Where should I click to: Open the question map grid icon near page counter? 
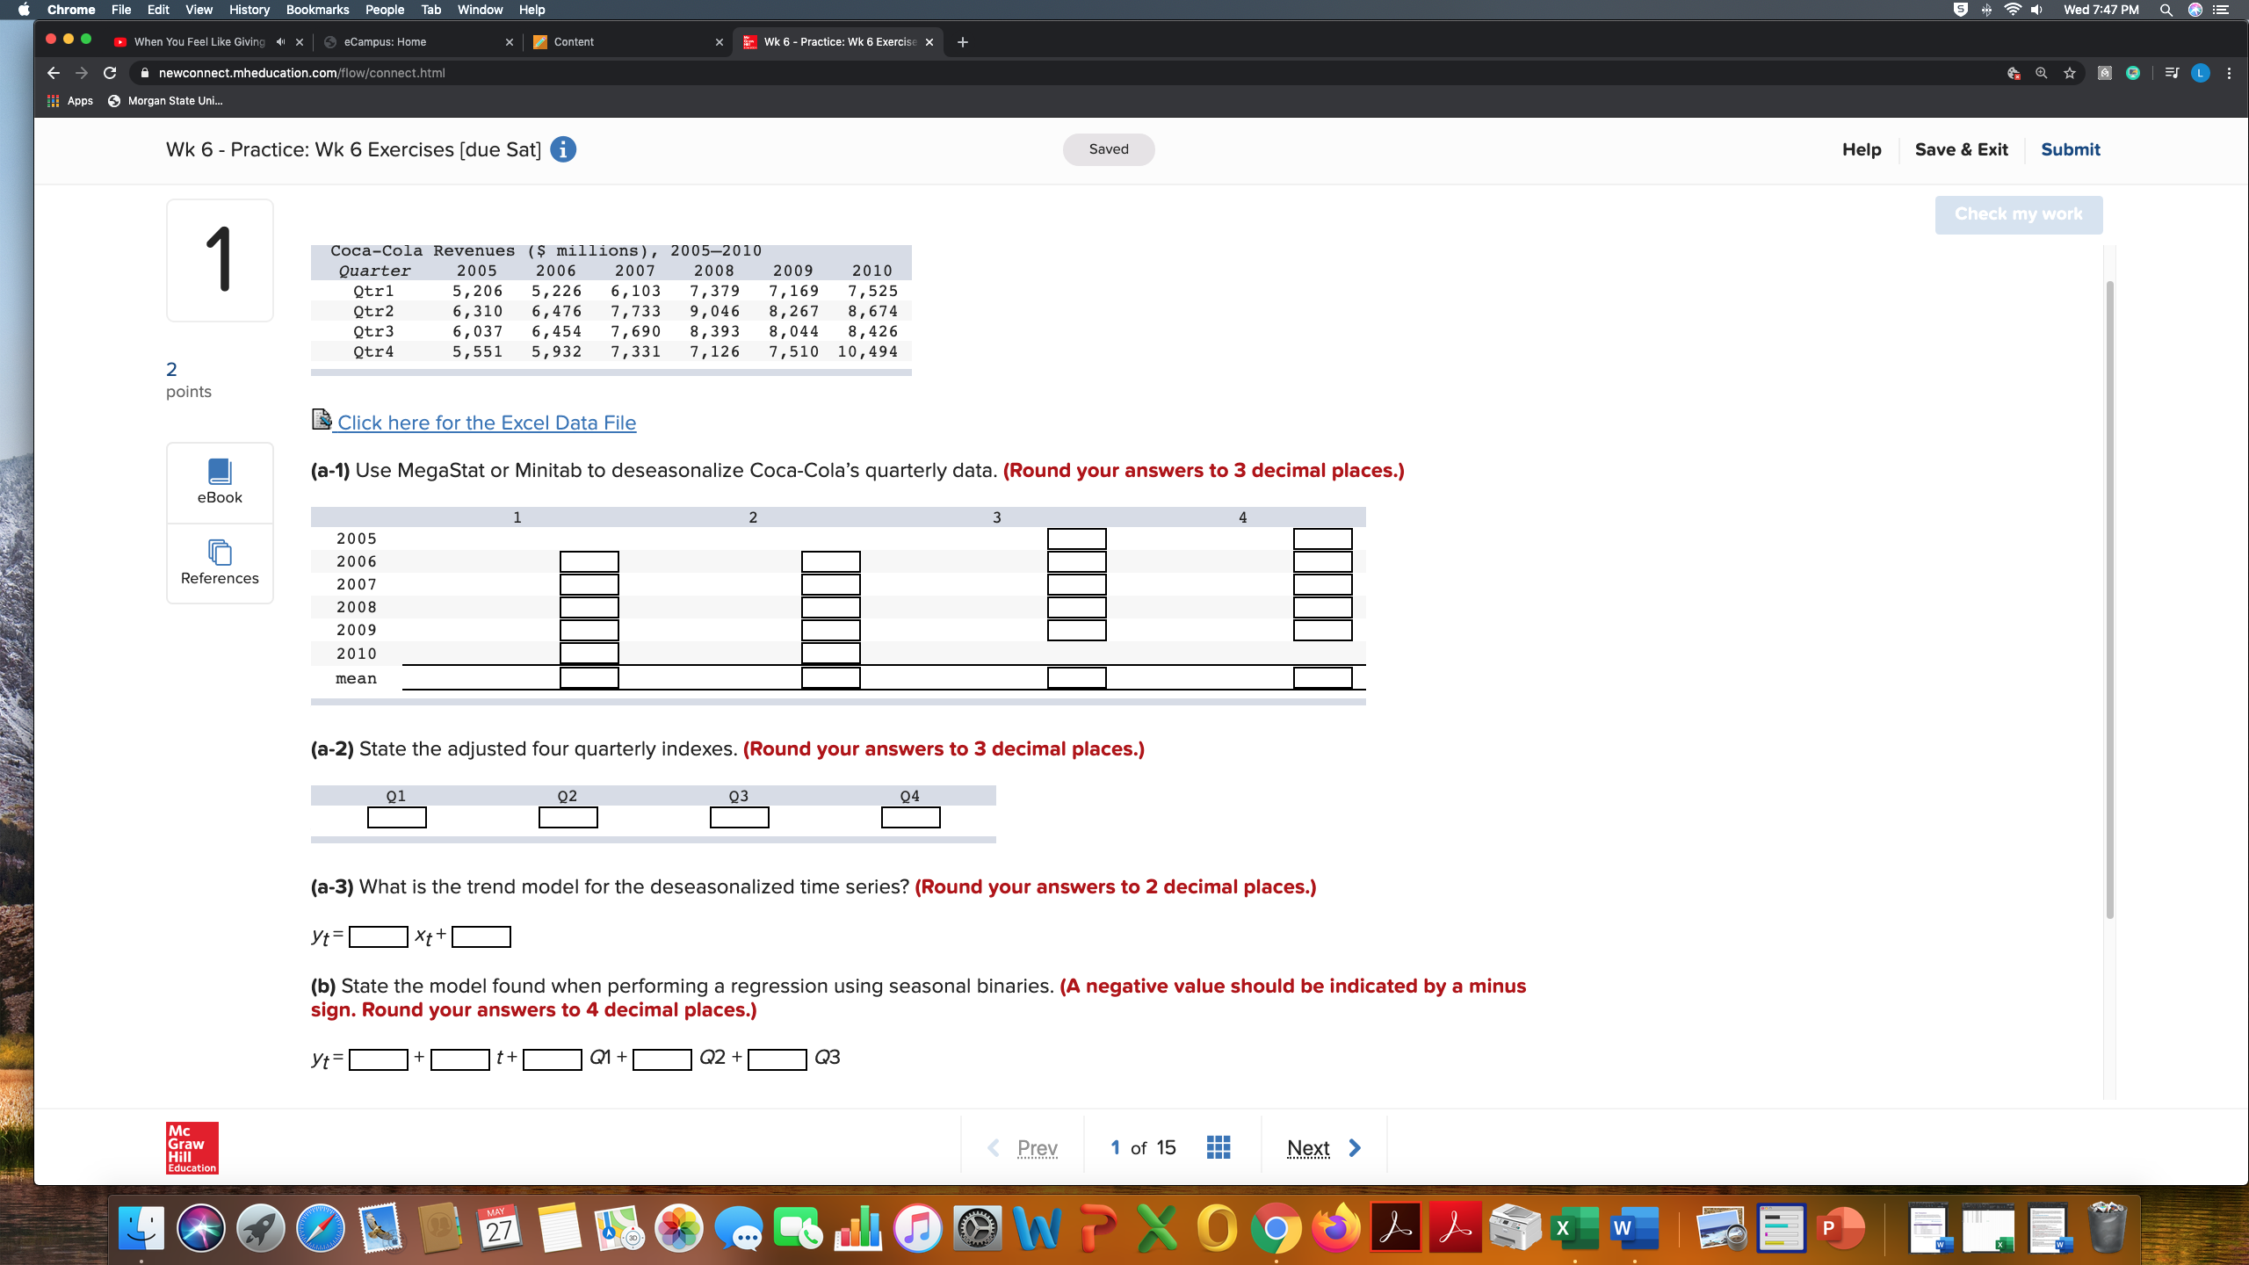[1218, 1146]
